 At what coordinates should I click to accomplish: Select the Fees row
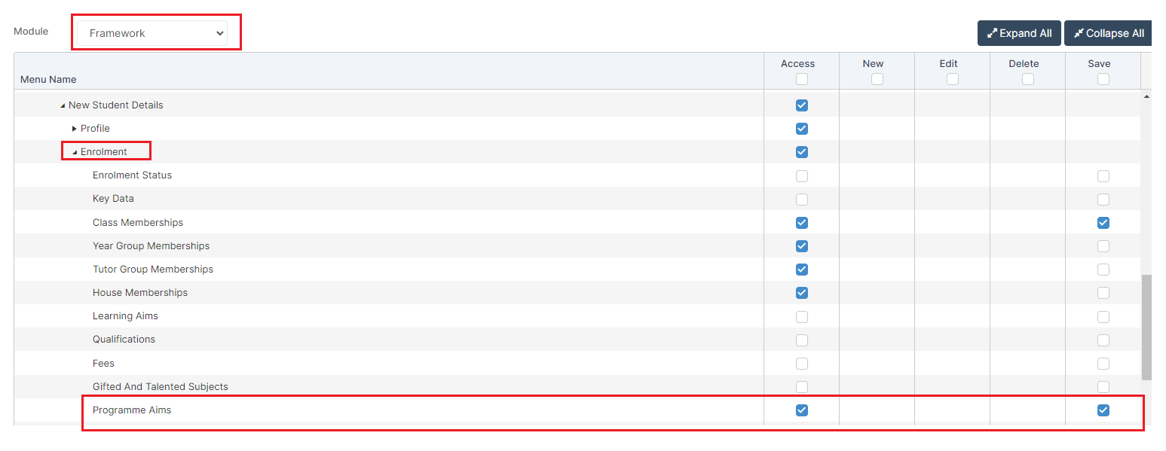click(577, 364)
